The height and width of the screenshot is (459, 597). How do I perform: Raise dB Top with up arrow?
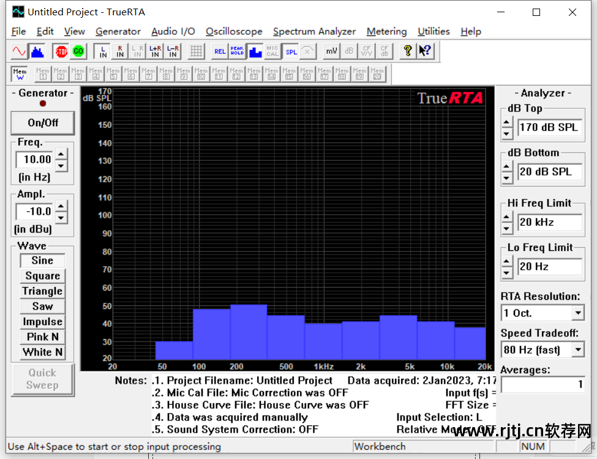tap(507, 122)
